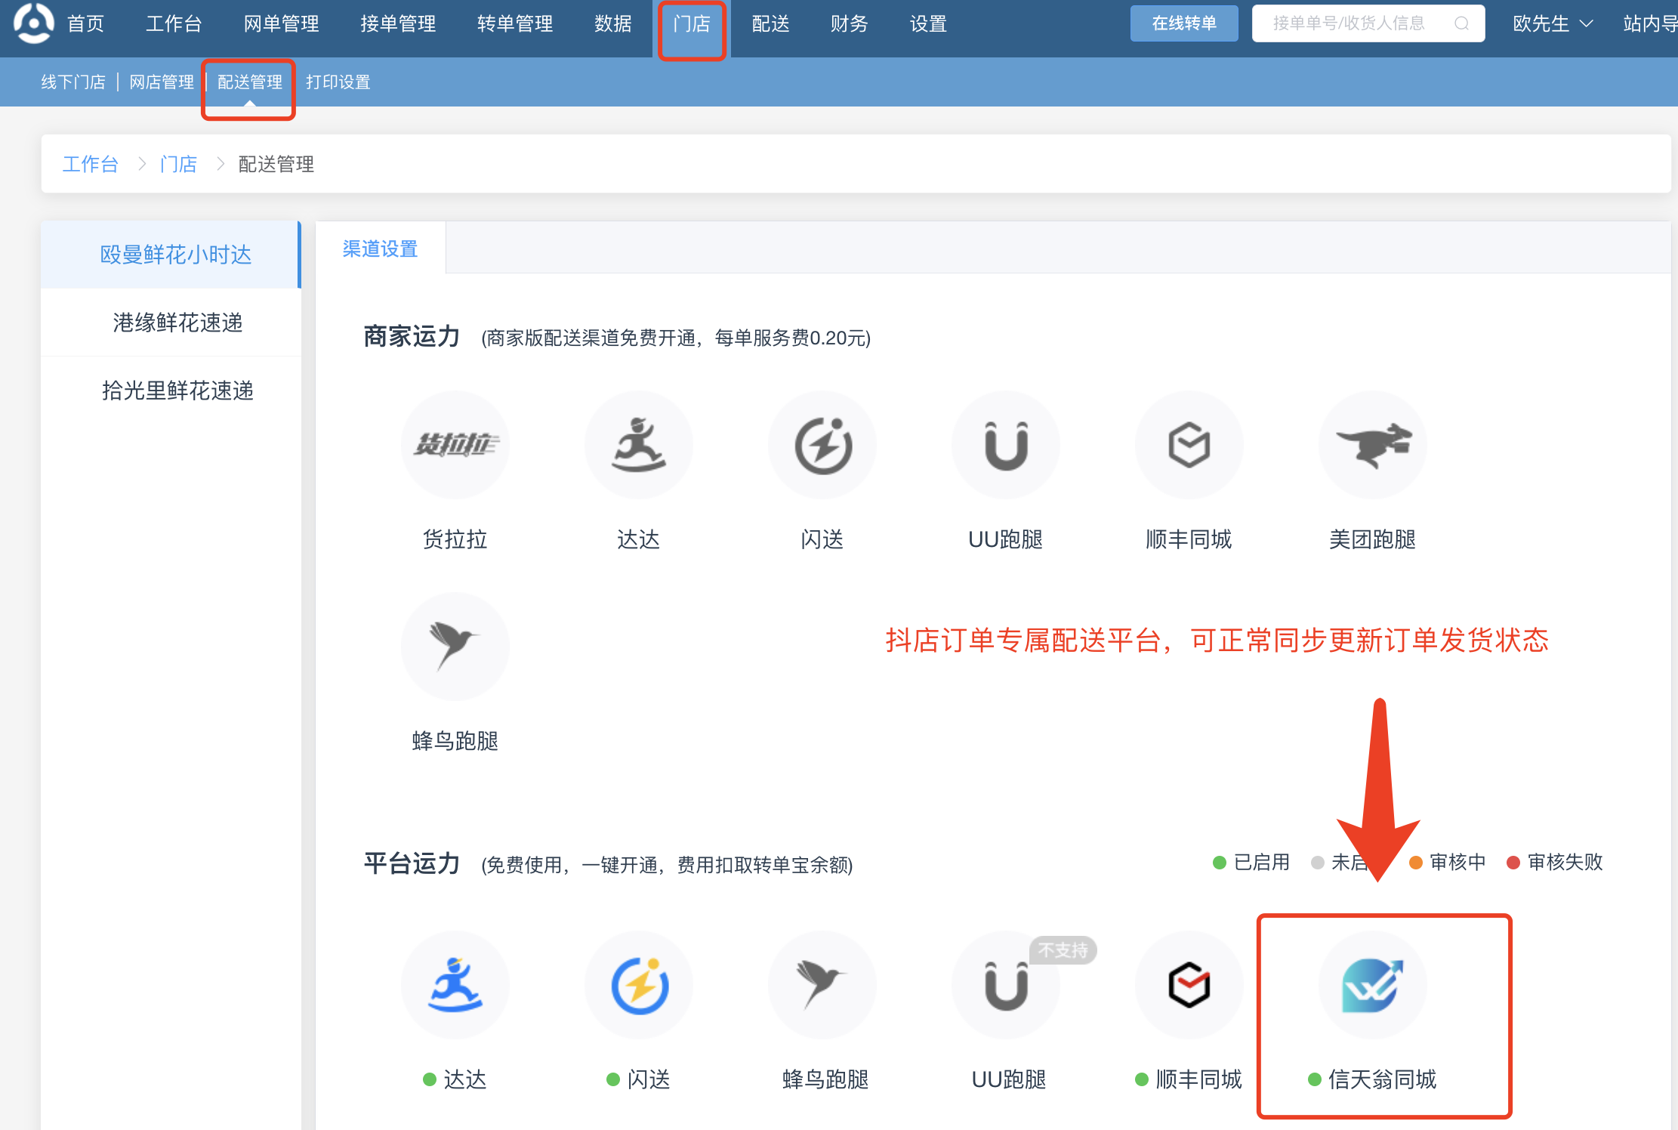Open 站内号 in the header
Viewport: 1678px width, 1130px height.
pos(1650,23)
